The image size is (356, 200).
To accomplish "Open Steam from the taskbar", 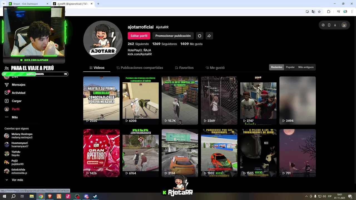I will (x=95, y=196).
